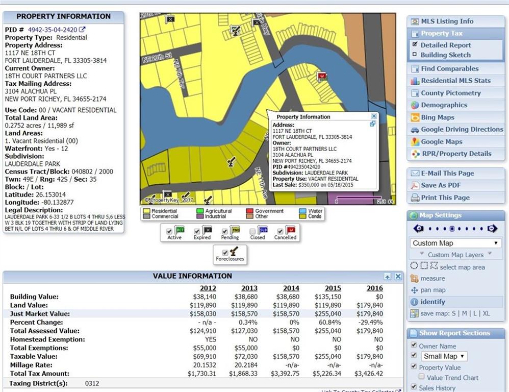Viewport: 509px width, 392px height.
Task: Open PID external link icon
Action: (x=82, y=30)
